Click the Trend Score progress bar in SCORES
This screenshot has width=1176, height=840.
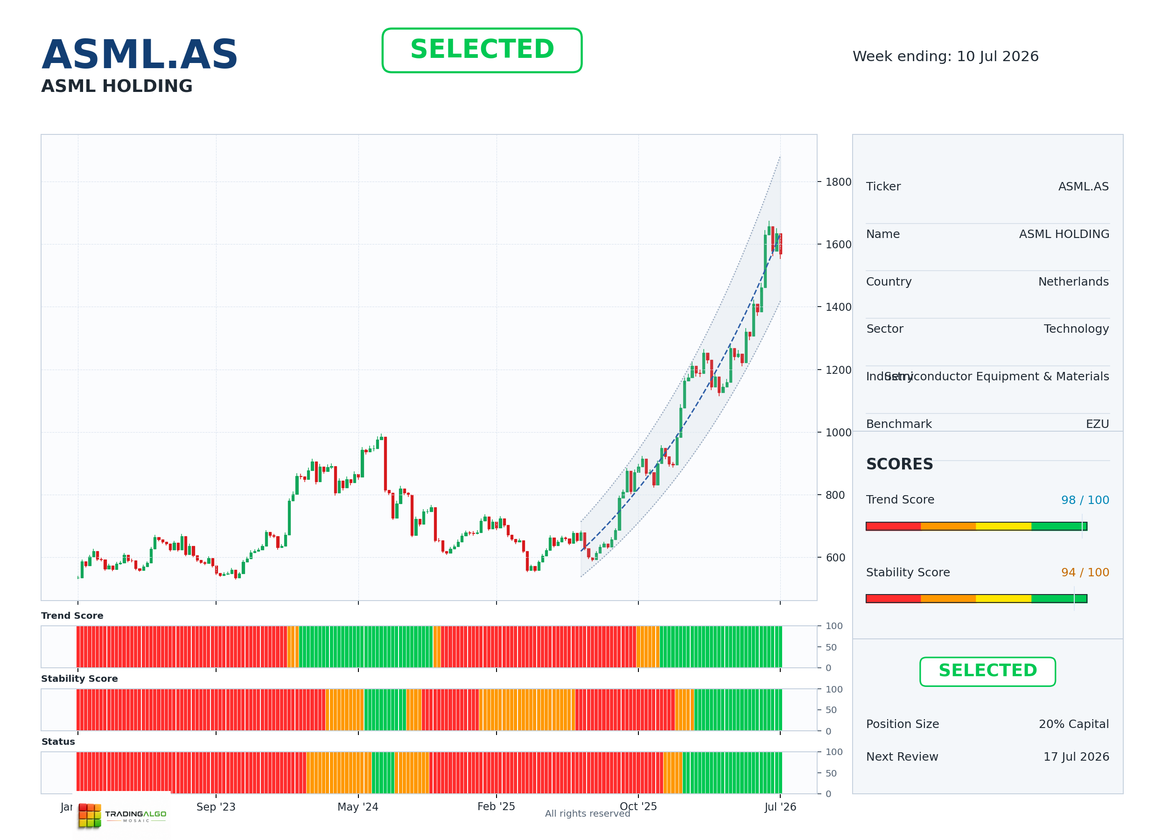click(x=976, y=526)
